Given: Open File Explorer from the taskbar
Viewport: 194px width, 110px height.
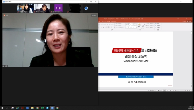Looking at the screenshot, I should [x=33, y=108].
